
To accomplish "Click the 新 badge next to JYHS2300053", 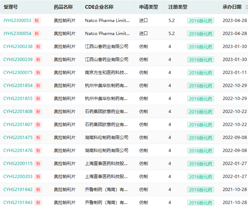I will [x=37, y=21].
